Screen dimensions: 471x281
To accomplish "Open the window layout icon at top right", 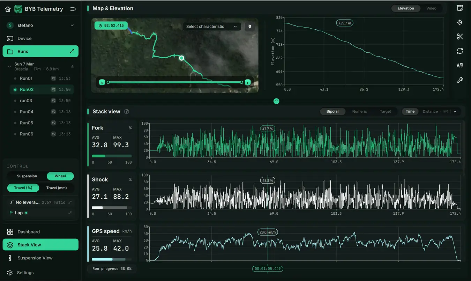I will 460,8.
